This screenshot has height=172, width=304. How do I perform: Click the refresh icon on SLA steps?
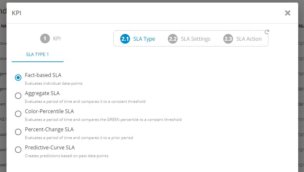click(x=267, y=32)
